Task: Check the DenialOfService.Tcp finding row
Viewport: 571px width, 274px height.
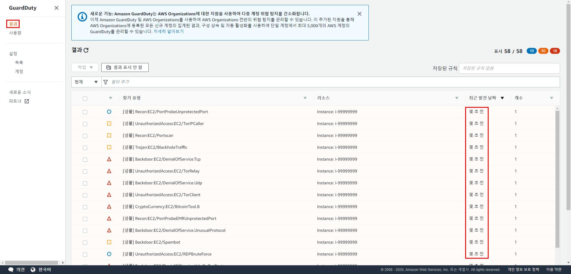Action: (x=85, y=160)
